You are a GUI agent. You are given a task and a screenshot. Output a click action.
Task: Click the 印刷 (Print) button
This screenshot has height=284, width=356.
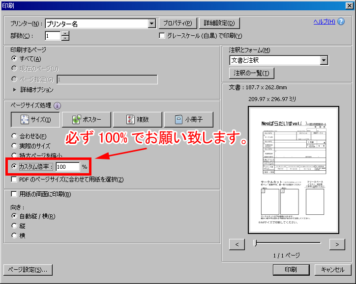tap(290, 270)
